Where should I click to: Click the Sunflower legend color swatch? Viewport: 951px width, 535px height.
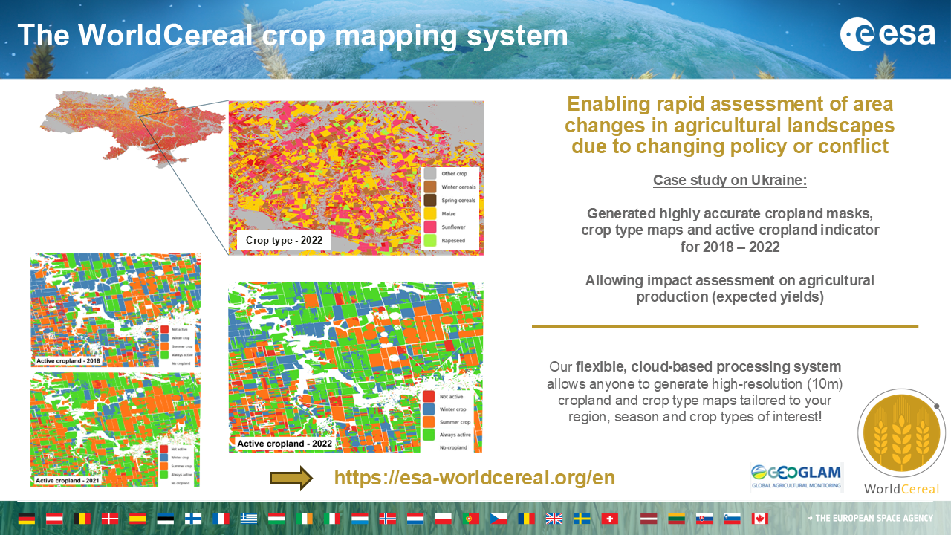(x=430, y=227)
